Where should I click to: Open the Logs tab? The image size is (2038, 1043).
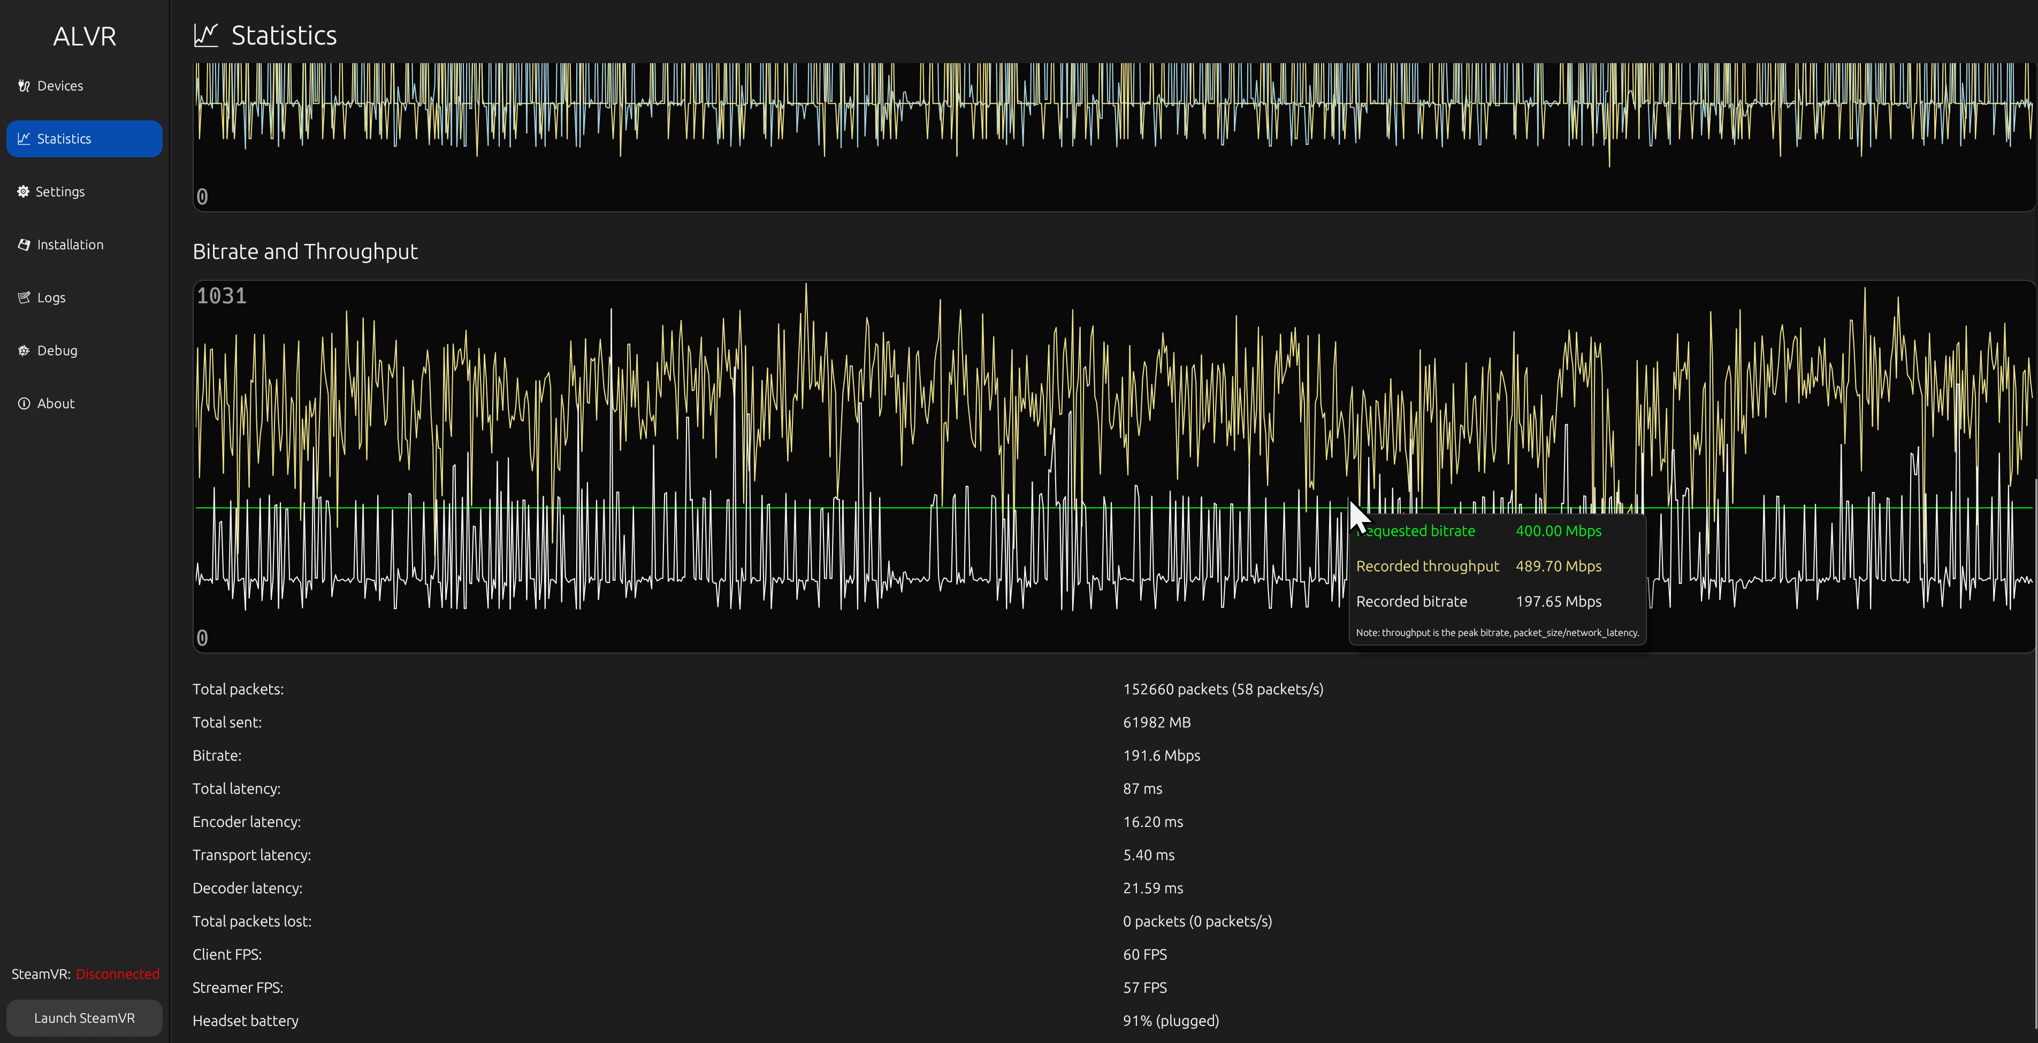[x=51, y=298]
